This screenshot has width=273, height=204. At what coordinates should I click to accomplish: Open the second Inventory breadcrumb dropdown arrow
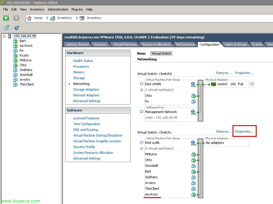pos(77,18)
